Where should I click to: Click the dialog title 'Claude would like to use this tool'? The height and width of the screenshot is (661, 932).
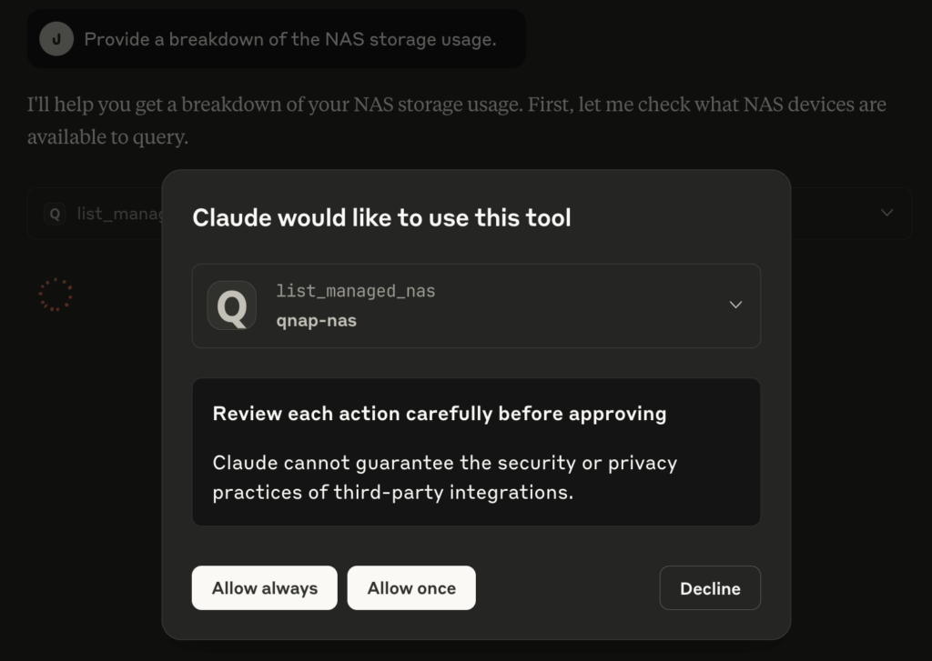click(381, 218)
